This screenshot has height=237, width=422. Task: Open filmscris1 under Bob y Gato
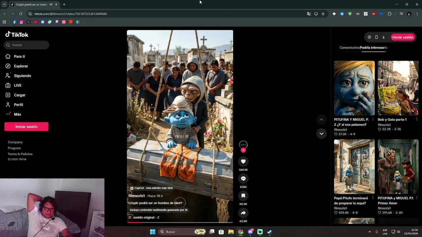coord(384,125)
